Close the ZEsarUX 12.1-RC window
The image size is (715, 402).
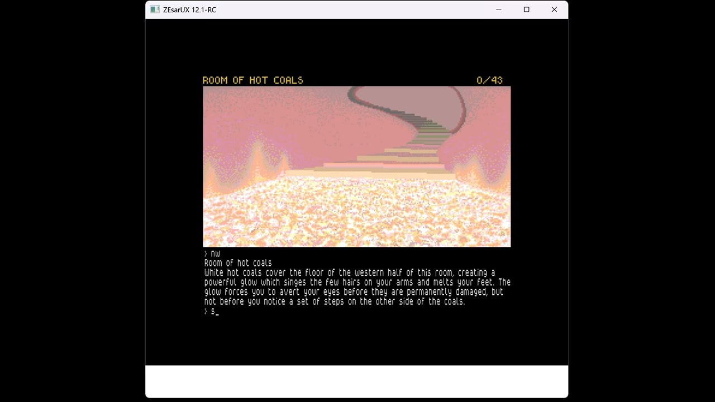(x=554, y=9)
